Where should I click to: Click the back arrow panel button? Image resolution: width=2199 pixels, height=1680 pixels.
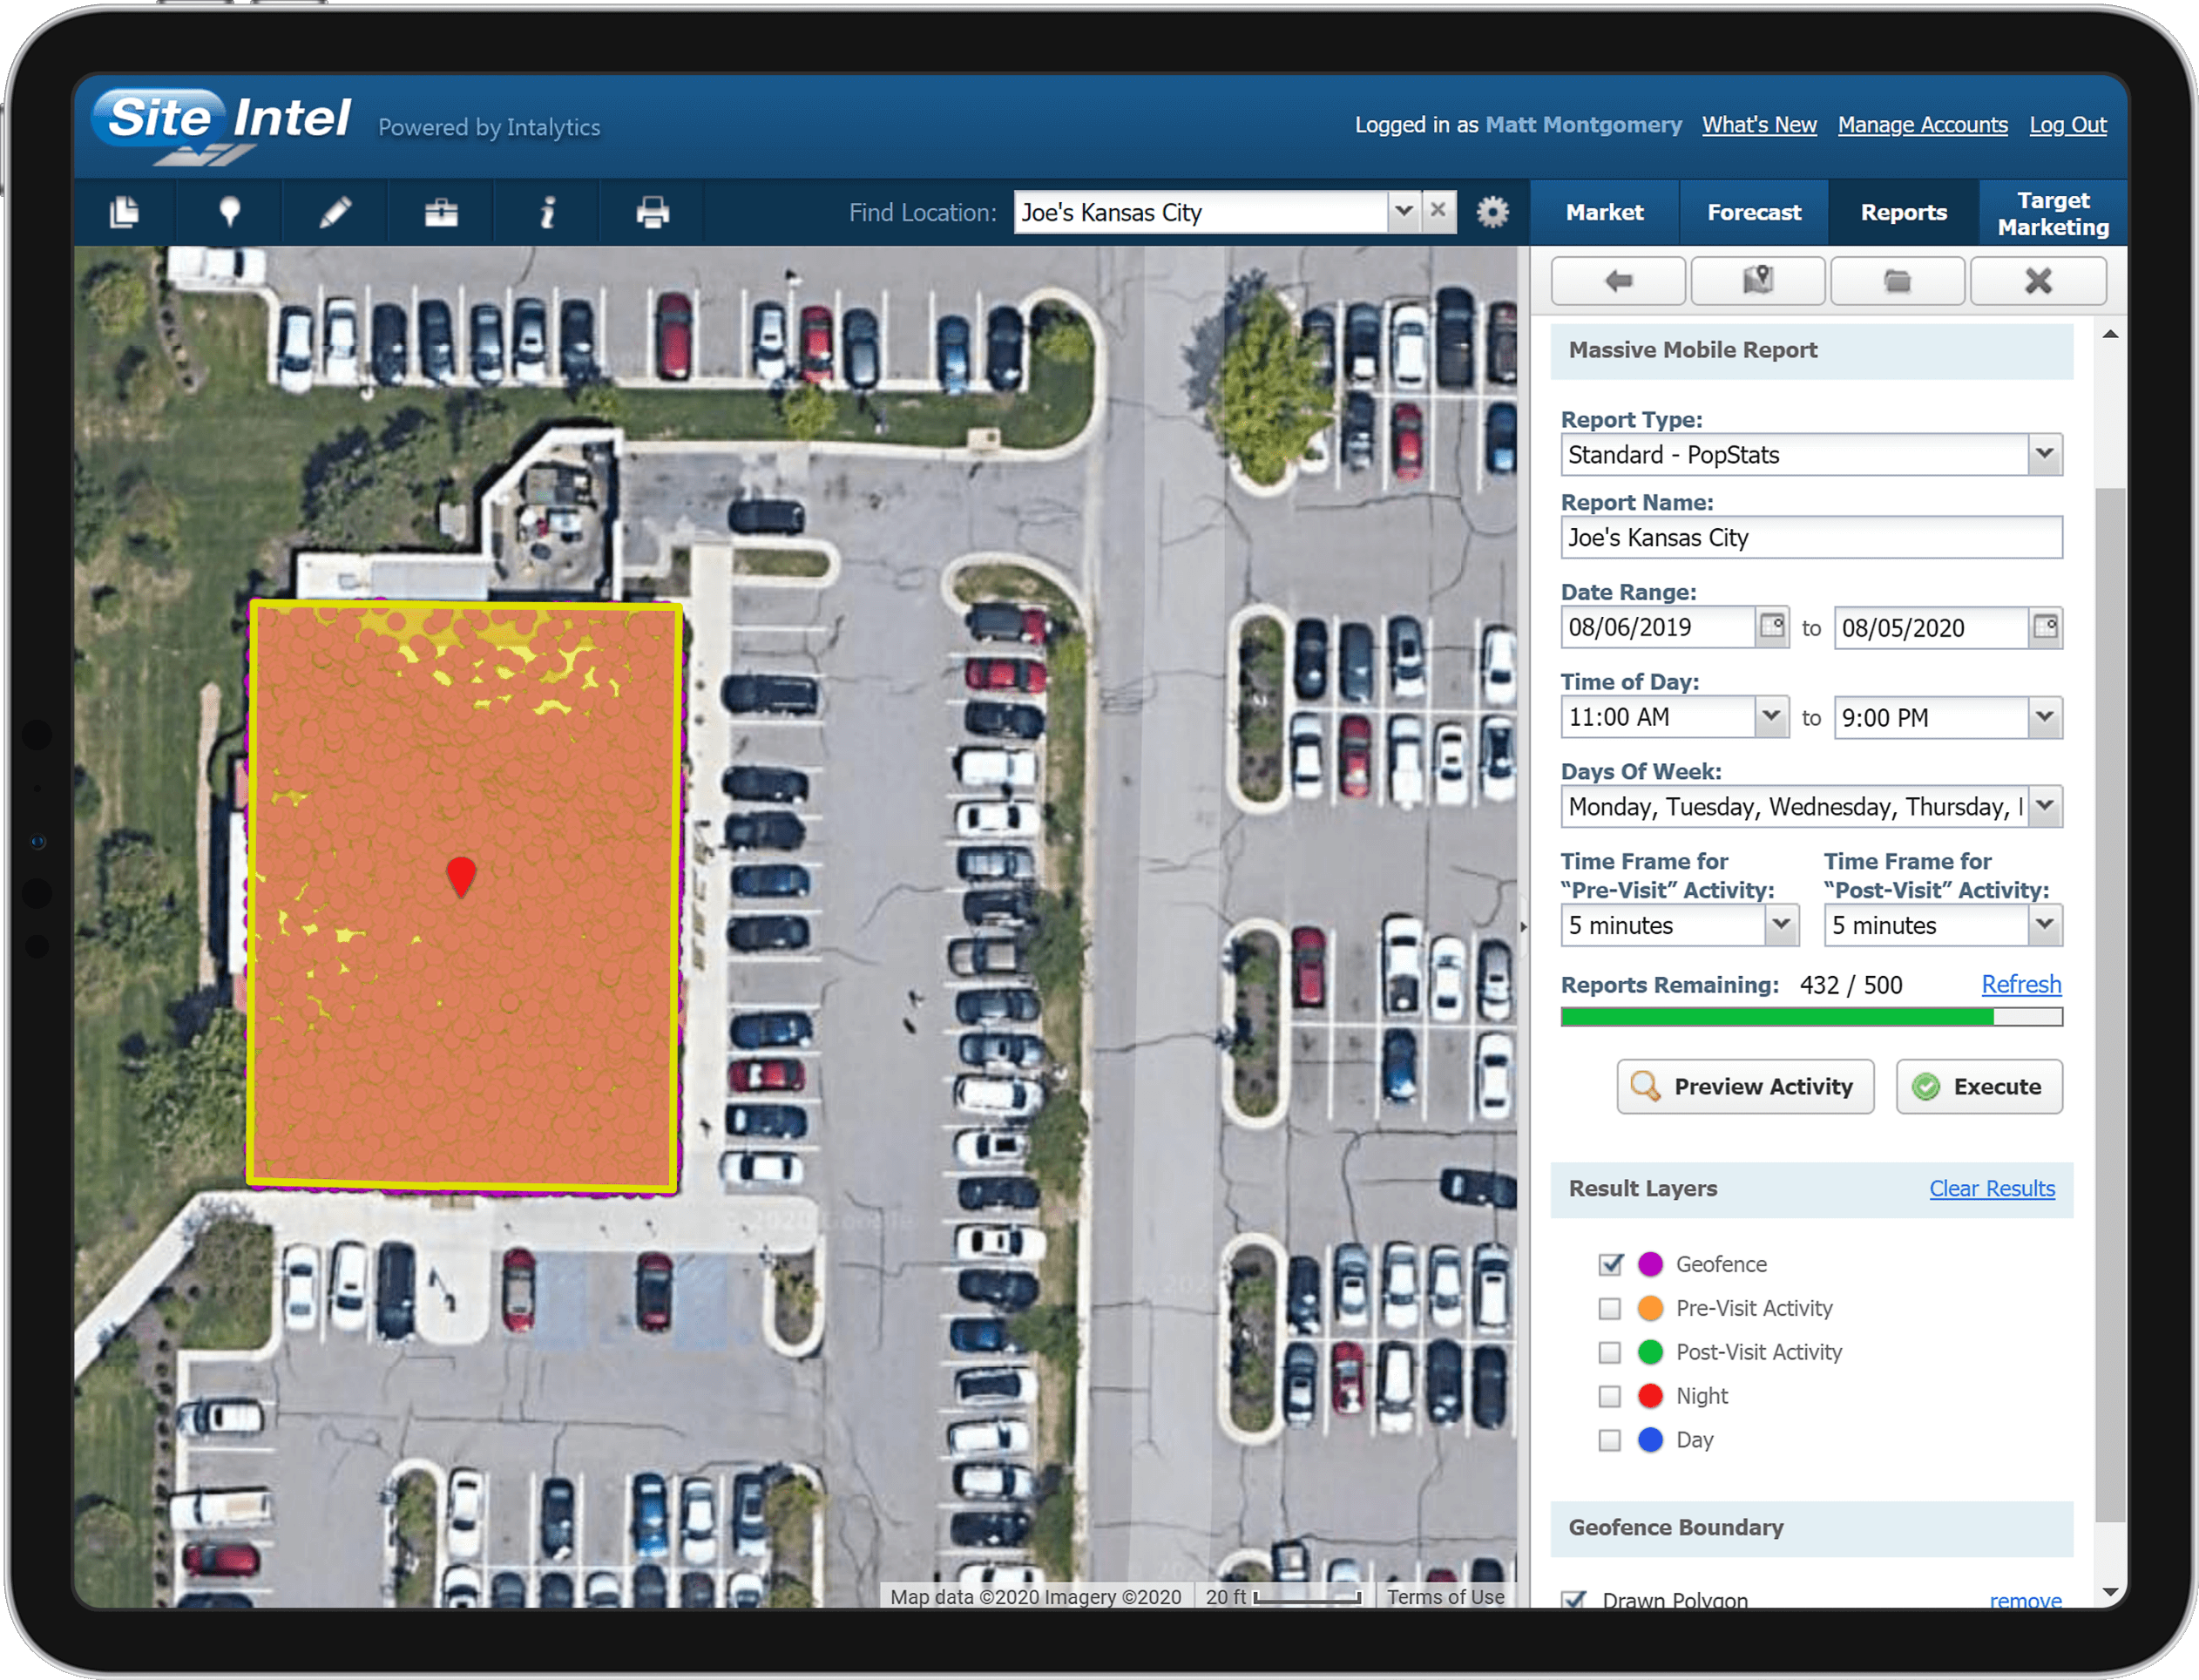click(x=1618, y=281)
